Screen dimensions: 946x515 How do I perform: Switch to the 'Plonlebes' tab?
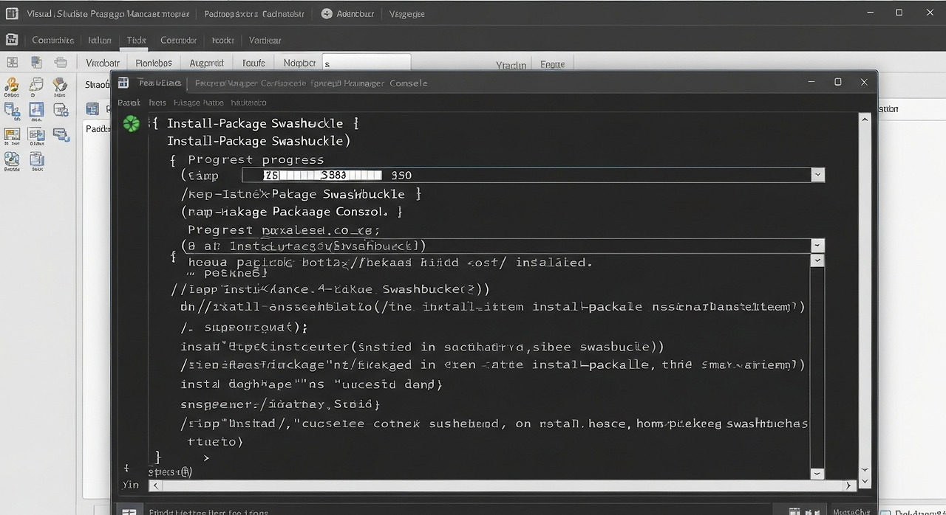tap(154, 63)
